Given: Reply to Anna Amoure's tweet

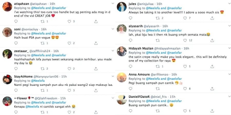Looking at the screenshot, I should pos(130,89).
